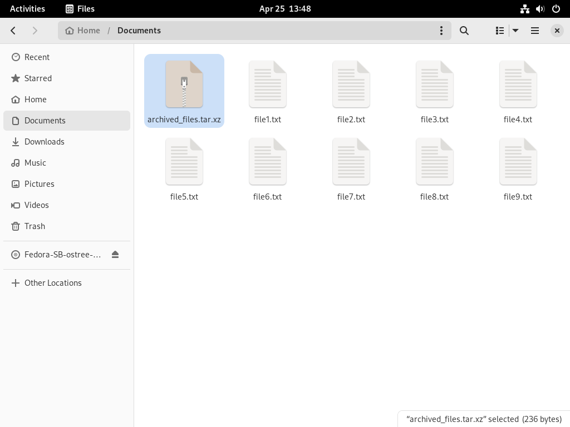This screenshot has width=570, height=427.
Task: Click Home in the path bar
Action: (82, 31)
